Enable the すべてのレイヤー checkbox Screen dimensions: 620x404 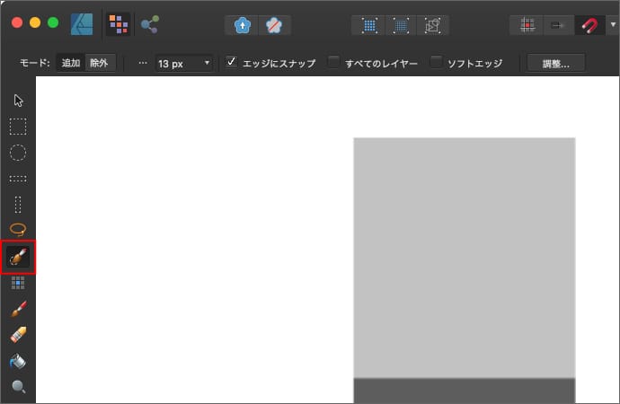(333, 63)
